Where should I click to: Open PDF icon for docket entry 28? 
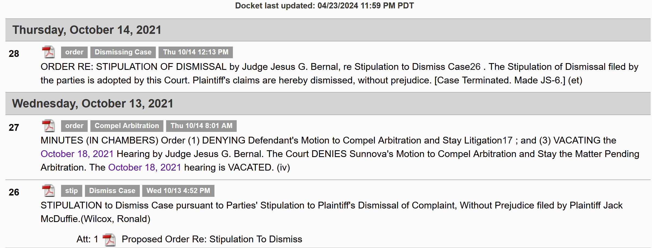[48, 52]
